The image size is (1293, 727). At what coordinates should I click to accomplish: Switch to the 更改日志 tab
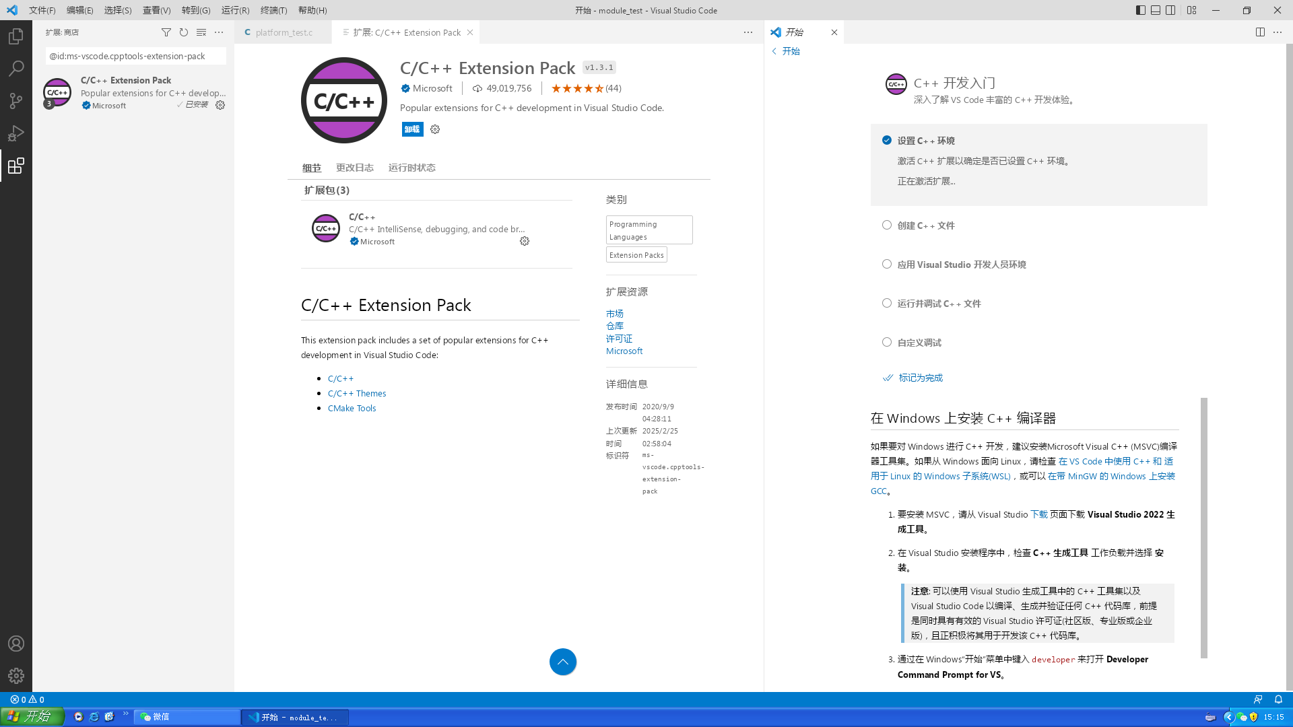[x=354, y=168]
